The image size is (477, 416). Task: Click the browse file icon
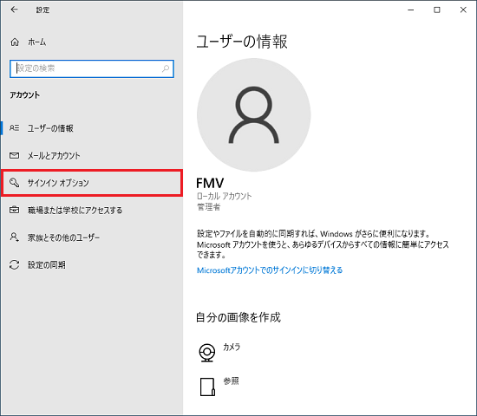point(207,387)
